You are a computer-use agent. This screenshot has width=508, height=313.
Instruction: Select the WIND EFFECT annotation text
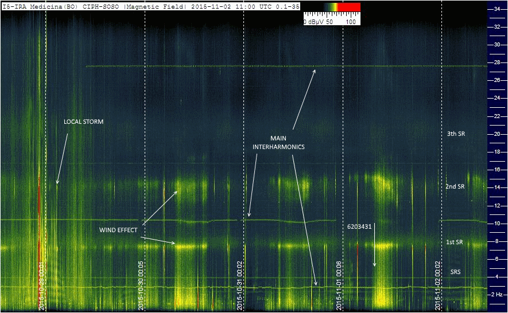[118, 230]
